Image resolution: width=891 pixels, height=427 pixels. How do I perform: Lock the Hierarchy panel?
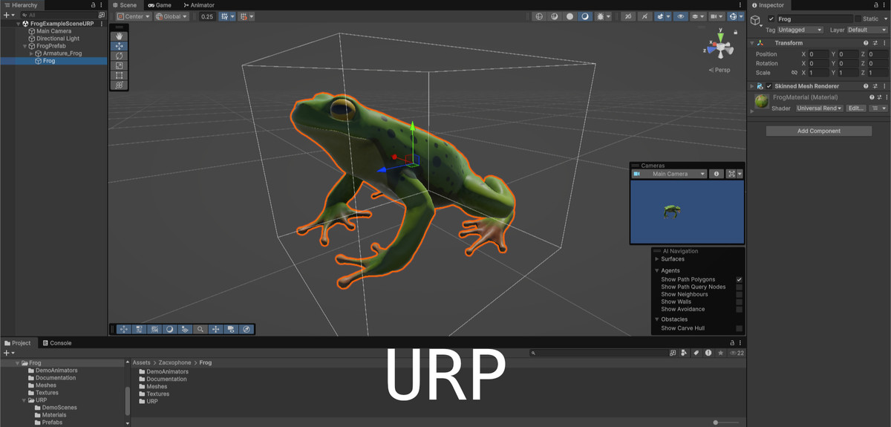coord(93,5)
